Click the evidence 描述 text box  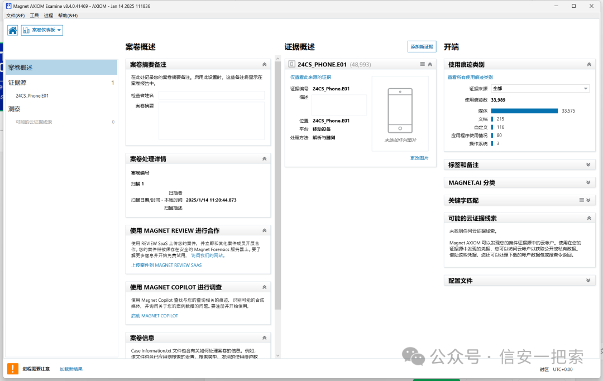point(339,105)
